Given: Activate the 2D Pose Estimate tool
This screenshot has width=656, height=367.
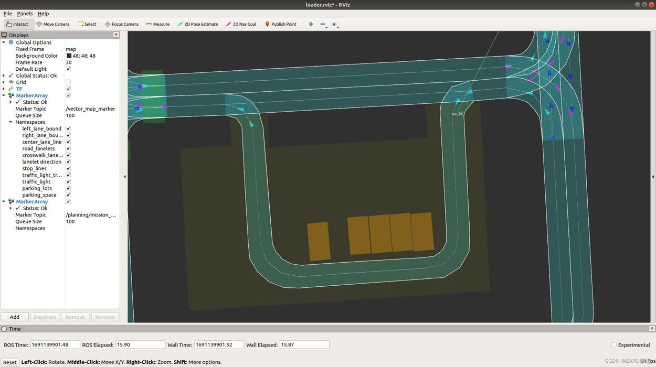Looking at the screenshot, I should tap(197, 24).
